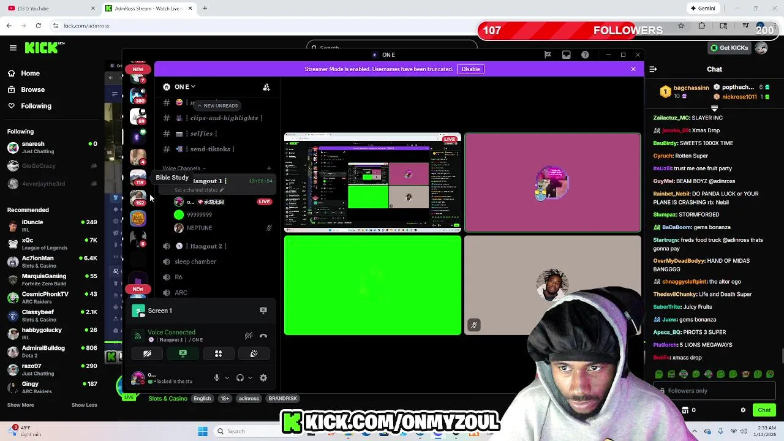The image size is (784, 441).
Task: Open the soundboard button
Action: coord(254,353)
